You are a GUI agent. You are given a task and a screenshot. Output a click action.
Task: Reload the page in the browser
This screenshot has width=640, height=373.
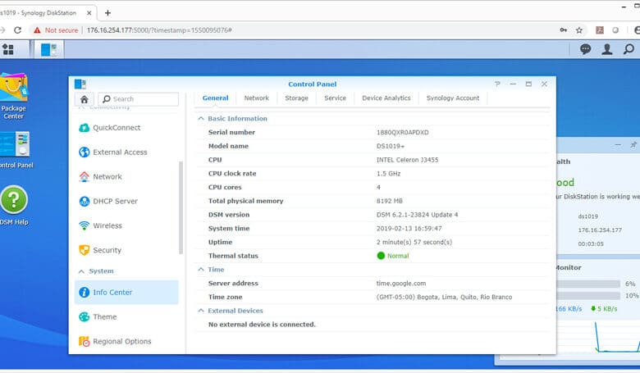coord(17,30)
